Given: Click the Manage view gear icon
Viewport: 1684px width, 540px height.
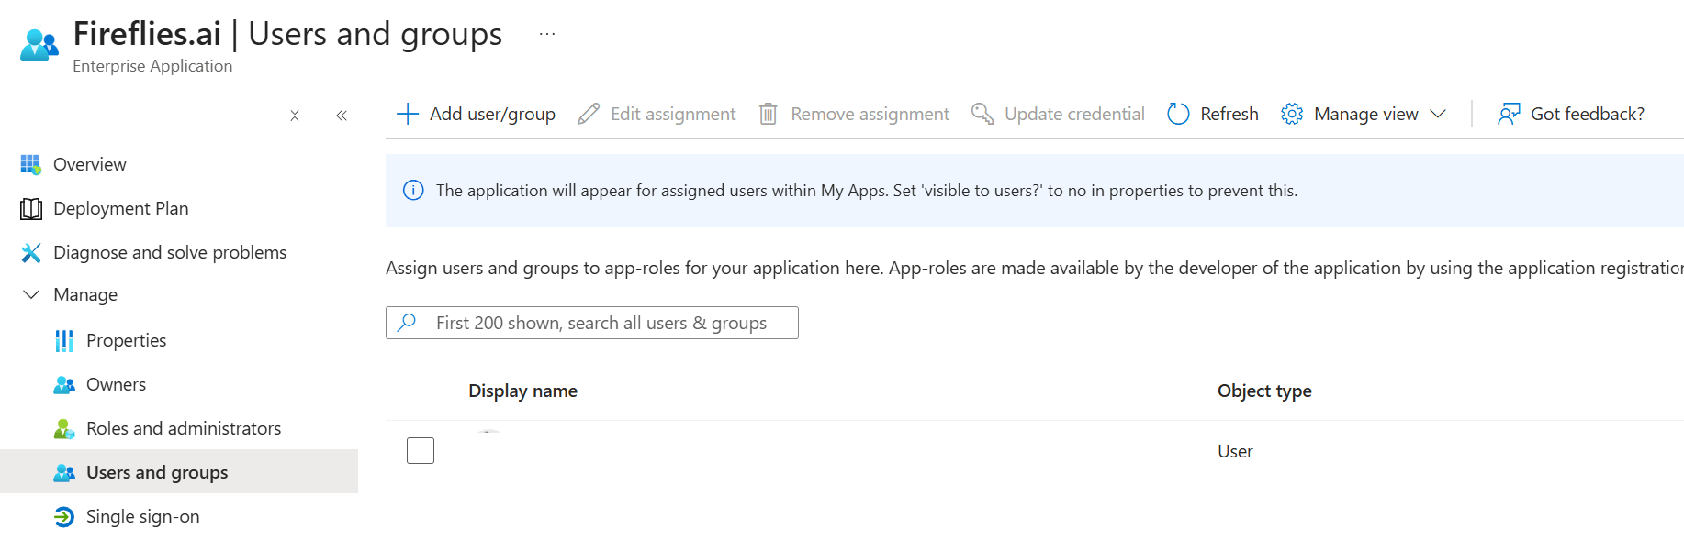Looking at the screenshot, I should point(1292,114).
